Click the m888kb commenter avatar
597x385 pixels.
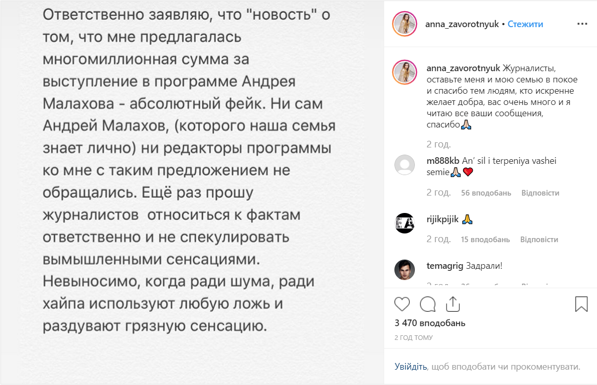coord(405,165)
